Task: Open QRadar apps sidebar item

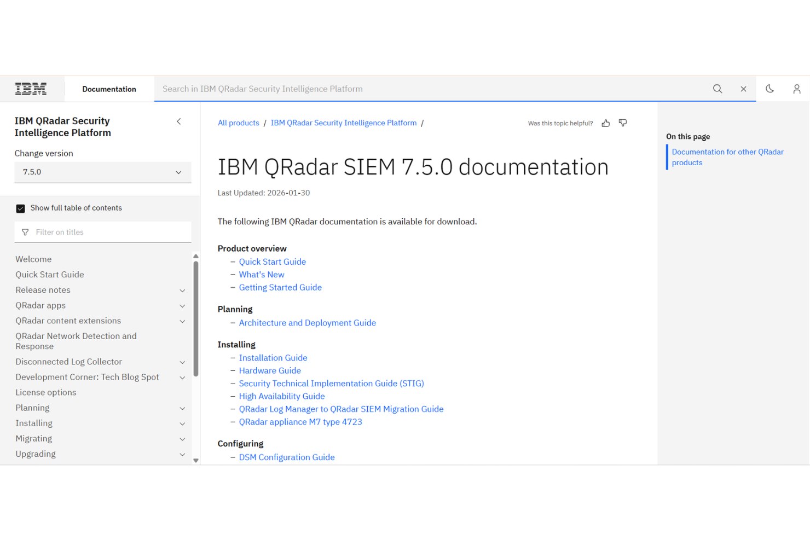Action: point(40,305)
